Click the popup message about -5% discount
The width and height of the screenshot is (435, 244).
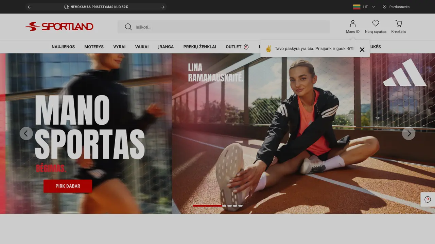coord(314,49)
